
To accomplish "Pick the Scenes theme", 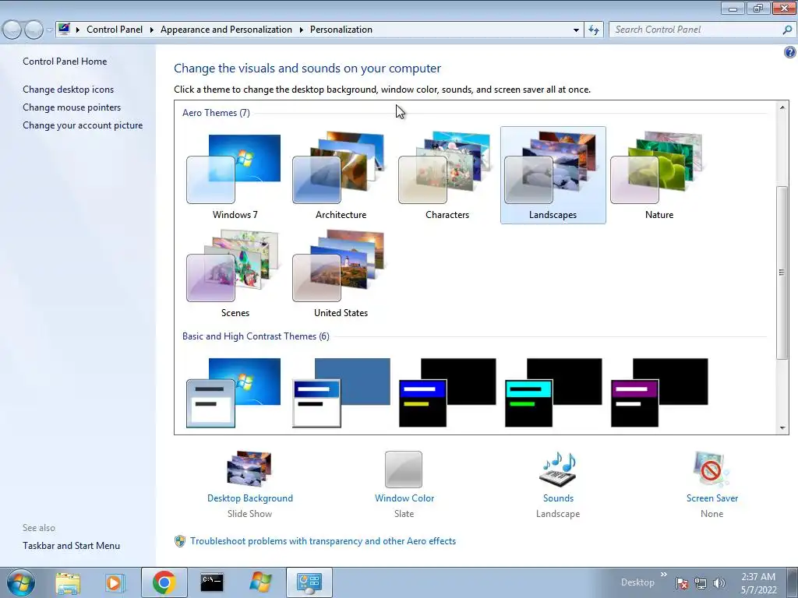I will tap(235, 273).
